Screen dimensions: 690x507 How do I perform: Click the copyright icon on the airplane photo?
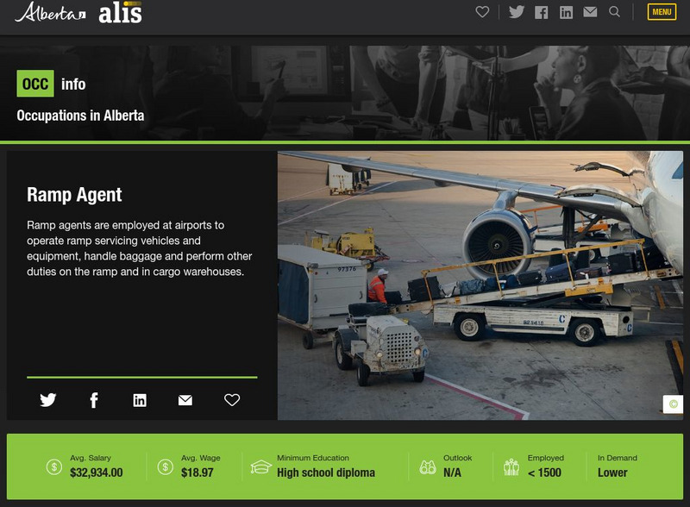[672, 405]
